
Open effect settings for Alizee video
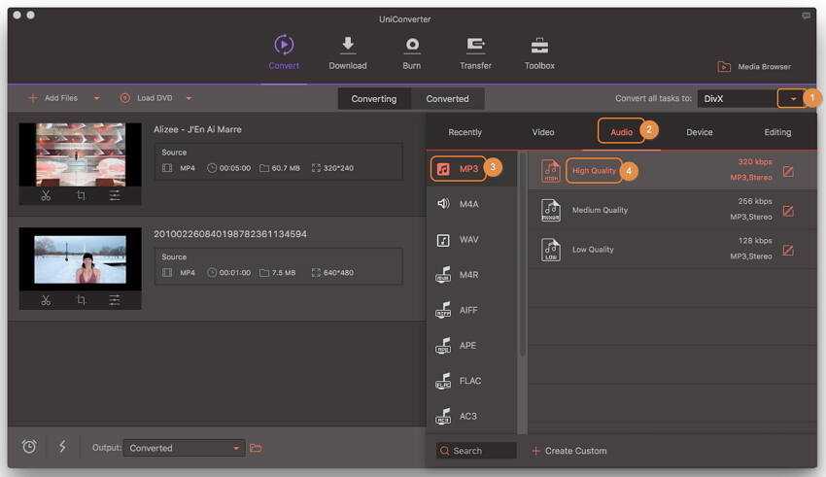pyautogui.click(x=115, y=195)
